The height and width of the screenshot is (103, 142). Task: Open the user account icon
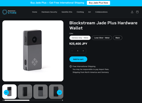click(x=132, y=12)
